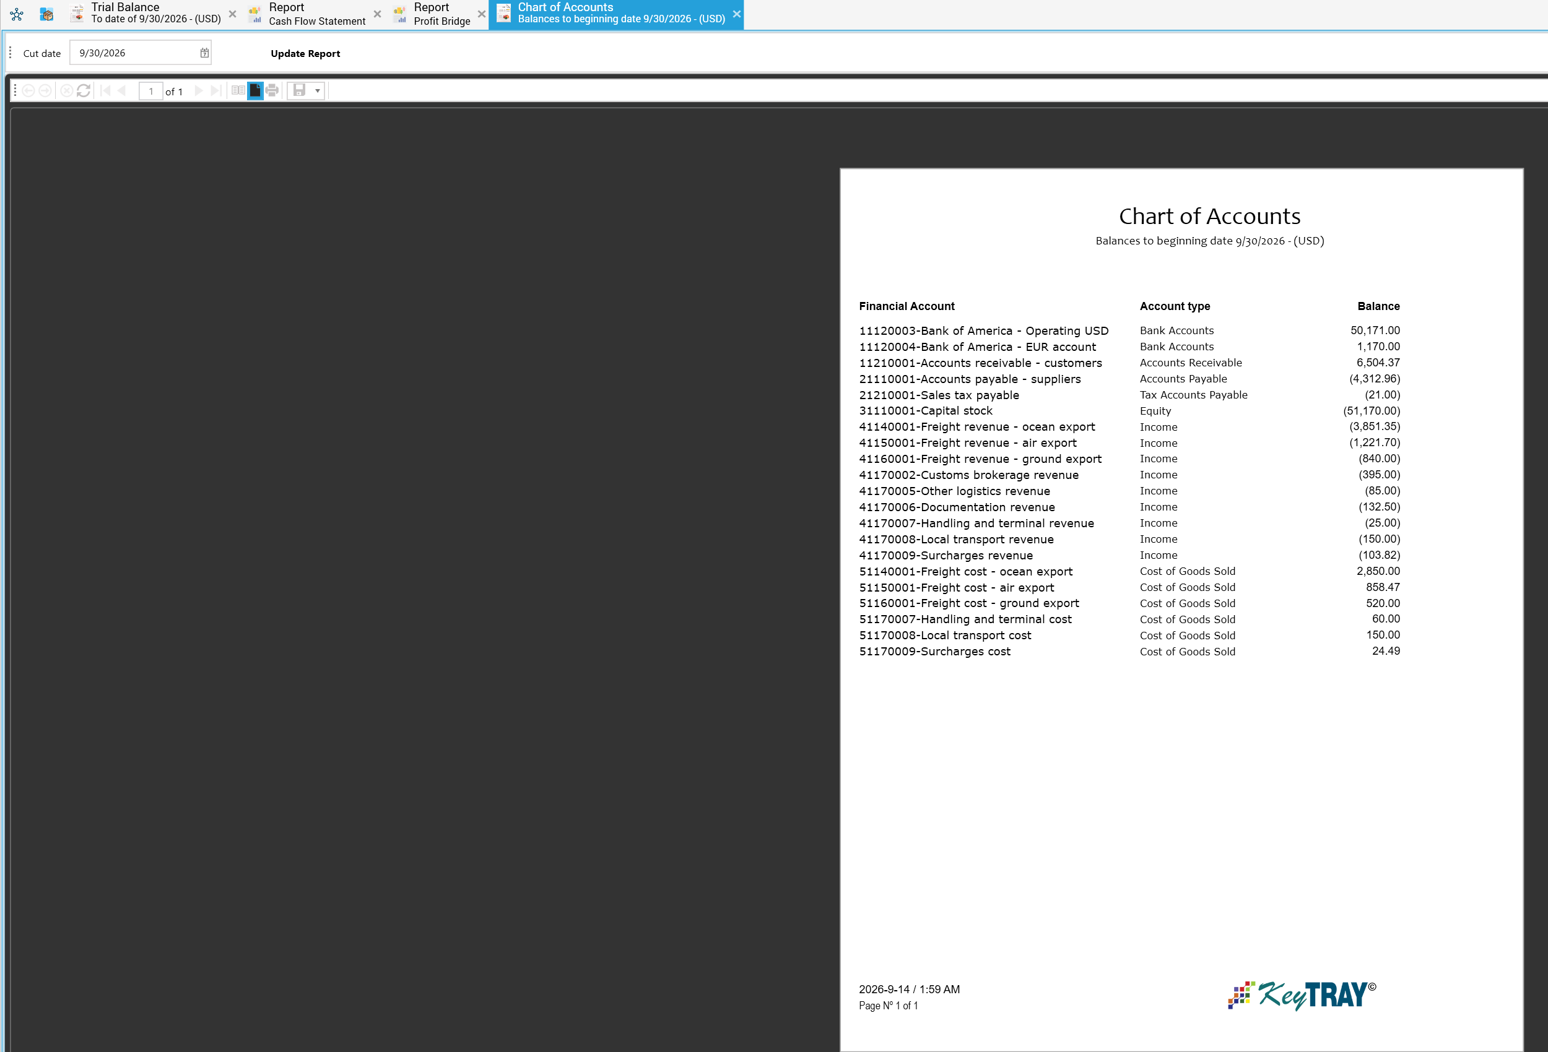This screenshot has height=1052, width=1548.
Task: Click the 41170002-Customs brokerage revenue row
Action: (x=1129, y=475)
